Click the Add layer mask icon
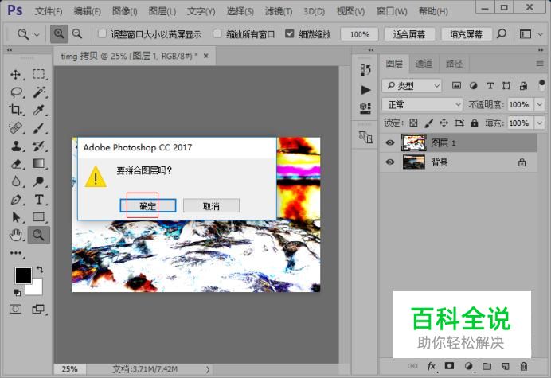The image size is (551, 378). (x=449, y=366)
